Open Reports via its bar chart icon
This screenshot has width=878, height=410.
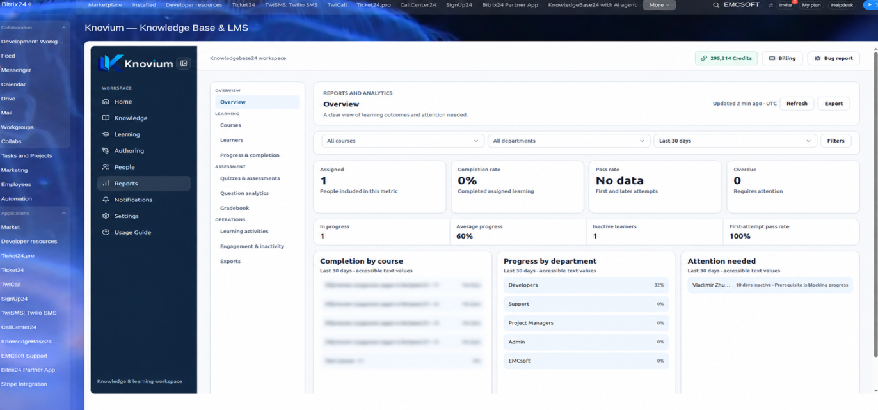point(106,184)
